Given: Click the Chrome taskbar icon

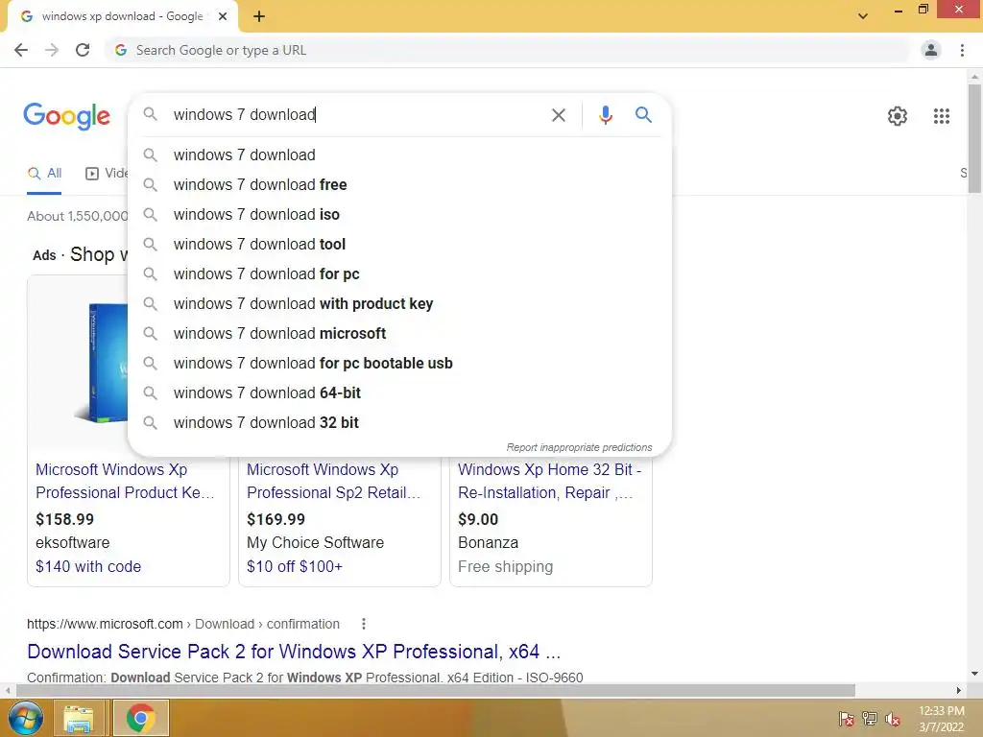Looking at the screenshot, I should pos(140,719).
